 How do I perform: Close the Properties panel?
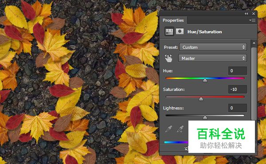(x=254, y=14)
